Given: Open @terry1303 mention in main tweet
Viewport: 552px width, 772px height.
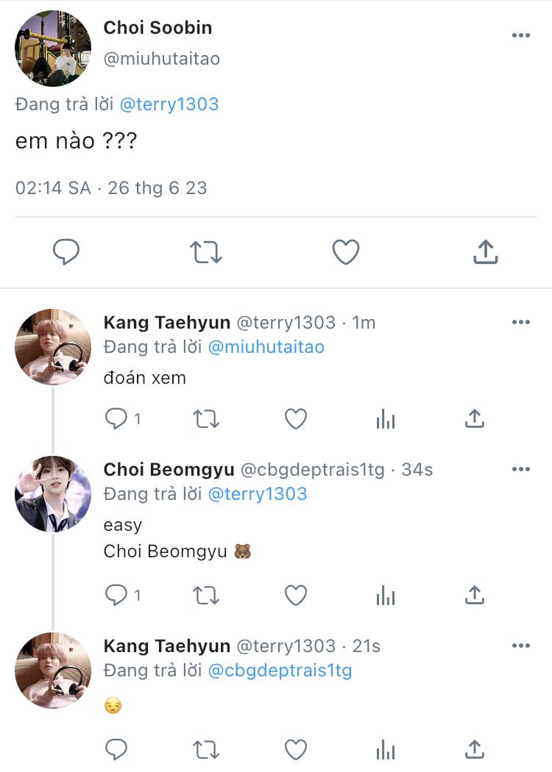Looking at the screenshot, I should click(x=169, y=104).
